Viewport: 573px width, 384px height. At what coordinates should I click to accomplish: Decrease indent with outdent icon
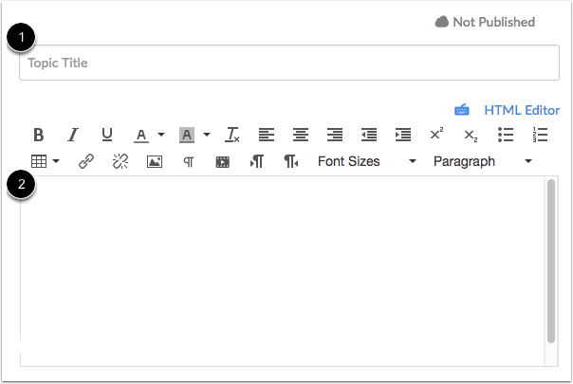click(369, 135)
